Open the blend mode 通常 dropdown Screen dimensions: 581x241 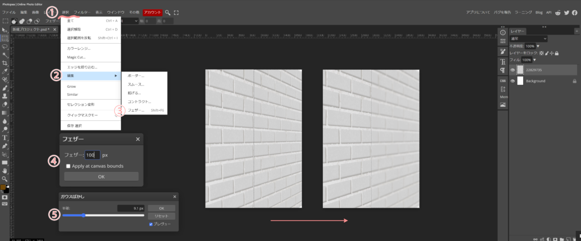click(x=528, y=39)
